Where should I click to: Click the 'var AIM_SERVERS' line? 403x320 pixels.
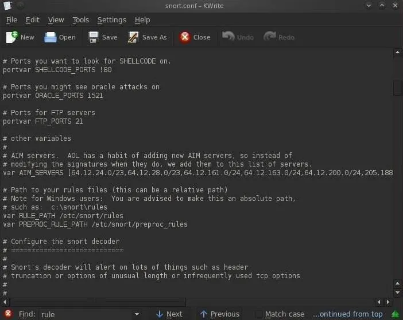pos(197,173)
